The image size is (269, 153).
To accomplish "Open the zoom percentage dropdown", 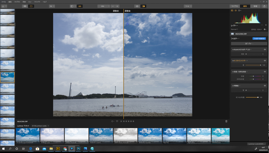I will 103,6.
